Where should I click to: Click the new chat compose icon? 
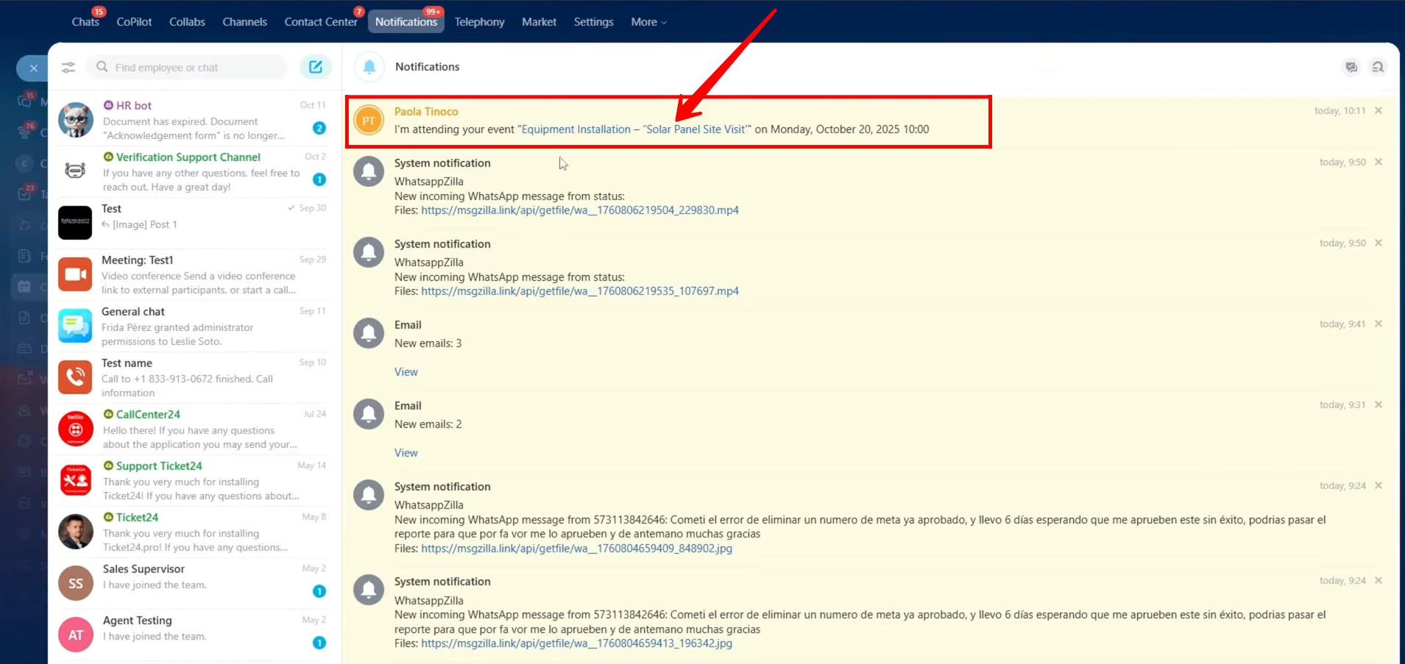point(316,67)
